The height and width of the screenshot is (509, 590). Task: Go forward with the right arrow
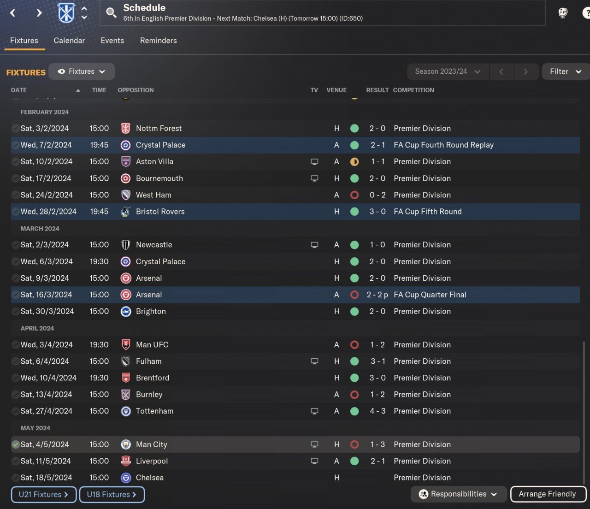point(39,13)
